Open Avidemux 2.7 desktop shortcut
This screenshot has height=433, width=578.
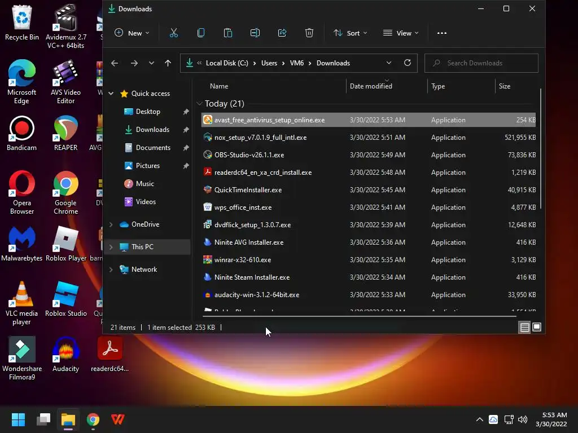click(66, 26)
